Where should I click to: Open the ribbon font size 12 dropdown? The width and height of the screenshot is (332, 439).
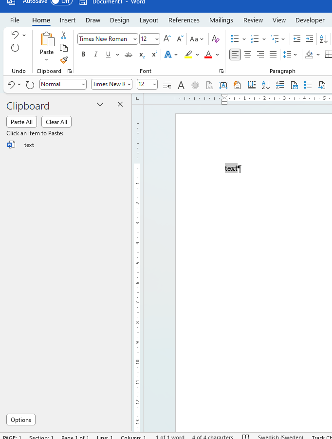pos(156,39)
